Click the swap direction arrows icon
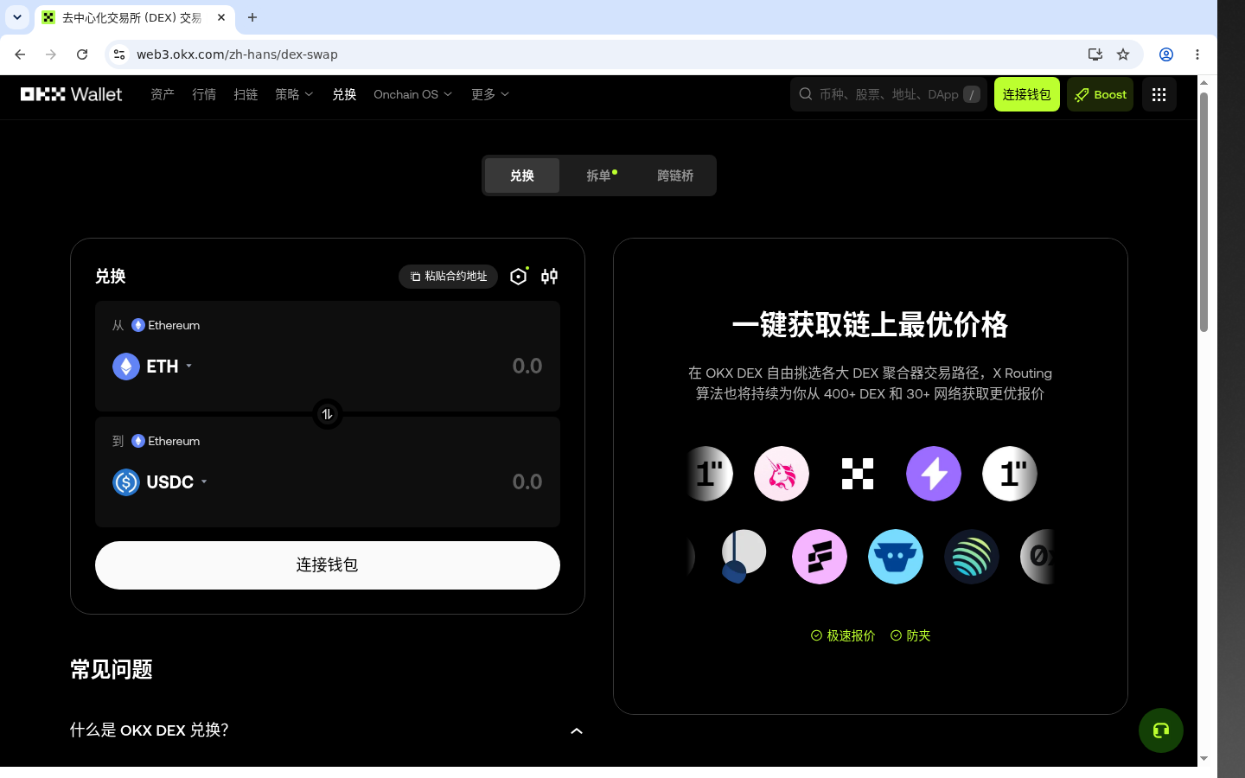This screenshot has height=778, width=1245. coord(327,414)
